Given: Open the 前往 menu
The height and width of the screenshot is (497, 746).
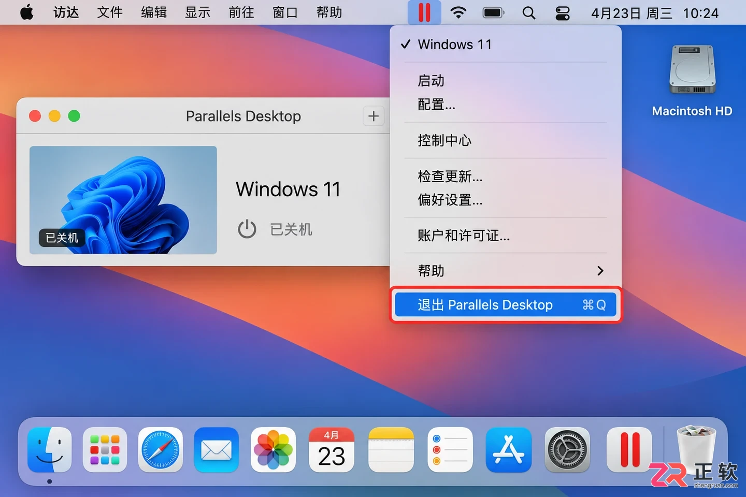Looking at the screenshot, I should point(241,12).
